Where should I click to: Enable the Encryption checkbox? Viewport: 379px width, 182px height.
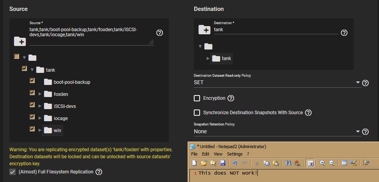pyautogui.click(x=197, y=98)
